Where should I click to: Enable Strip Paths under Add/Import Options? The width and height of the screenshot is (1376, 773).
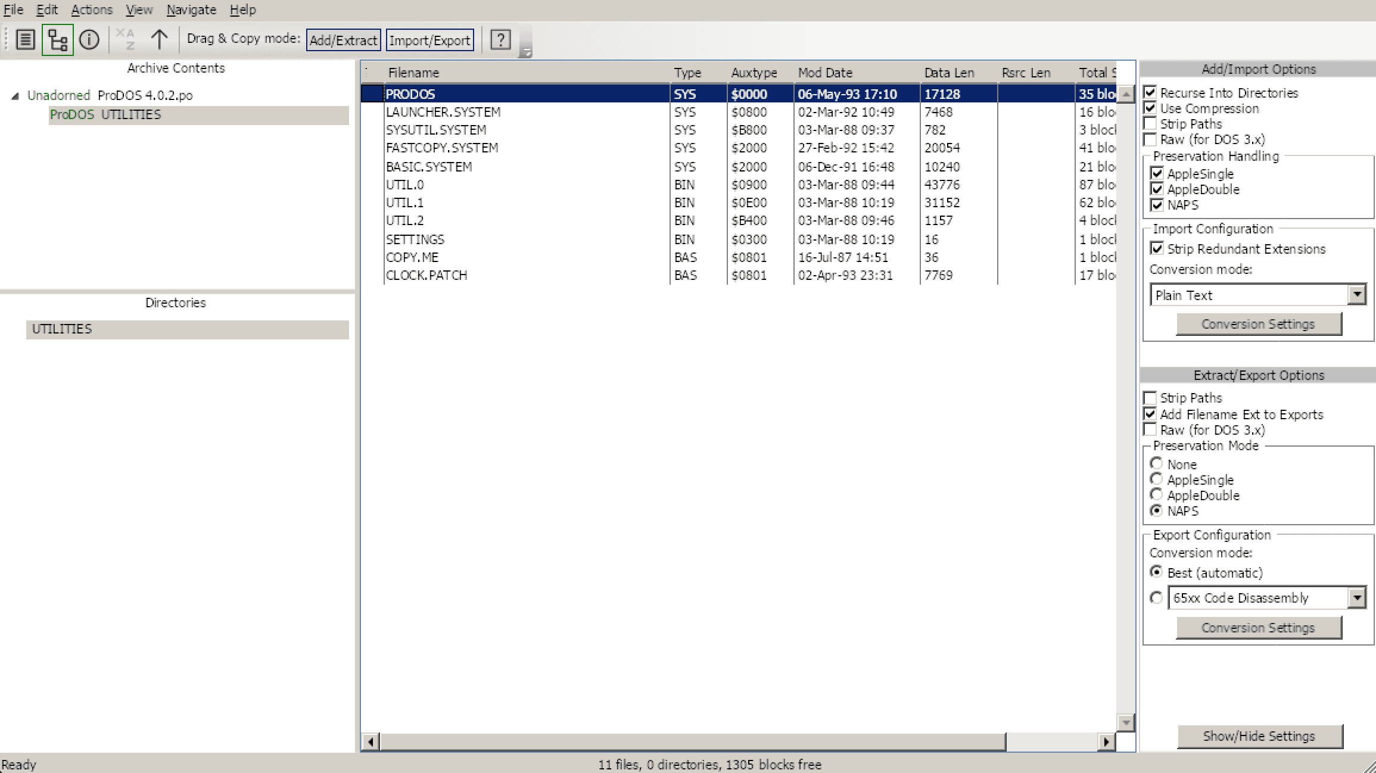click(x=1150, y=123)
